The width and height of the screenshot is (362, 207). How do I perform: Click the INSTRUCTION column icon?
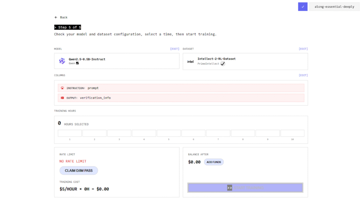click(x=62, y=88)
